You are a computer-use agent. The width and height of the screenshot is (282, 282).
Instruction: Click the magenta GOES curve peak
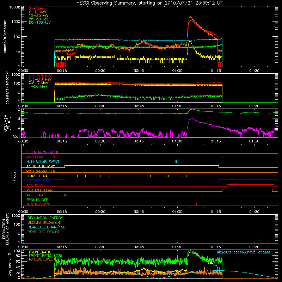click(x=191, y=118)
